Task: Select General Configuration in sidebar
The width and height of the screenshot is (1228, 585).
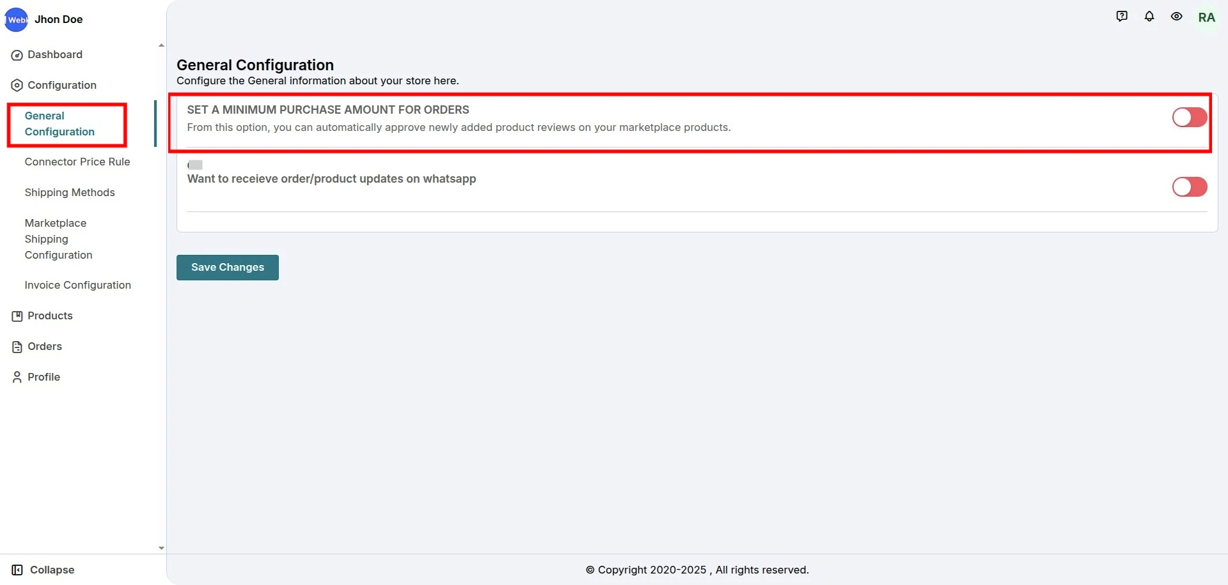Action: [x=59, y=124]
